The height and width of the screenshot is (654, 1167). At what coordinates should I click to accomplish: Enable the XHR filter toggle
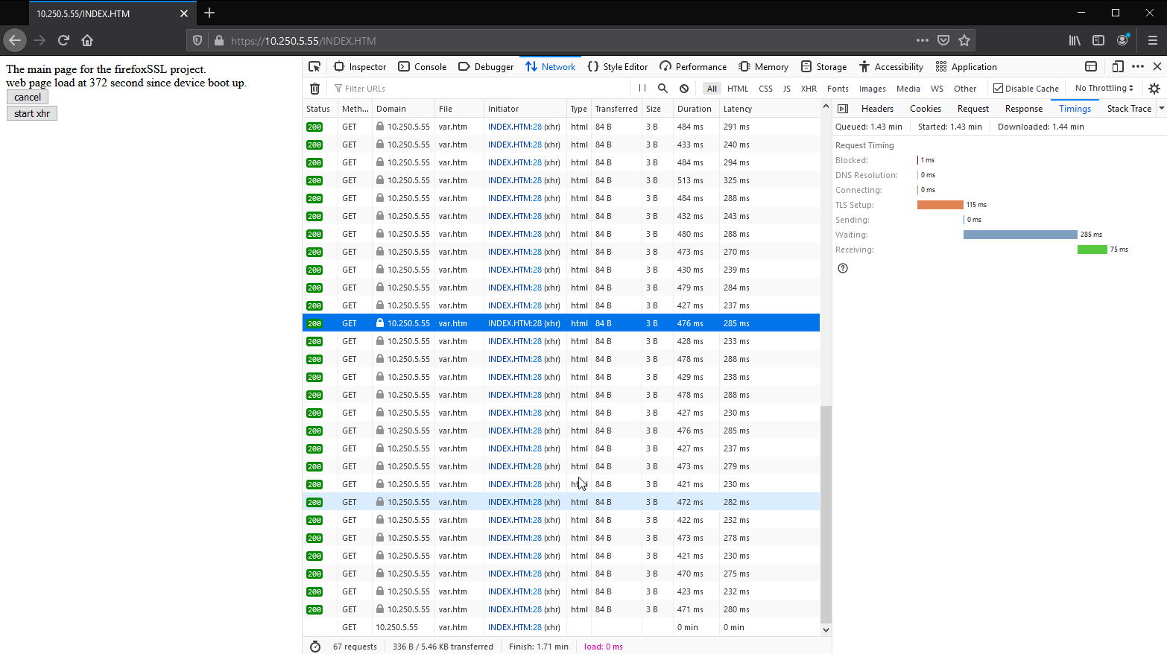tap(809, 89)
